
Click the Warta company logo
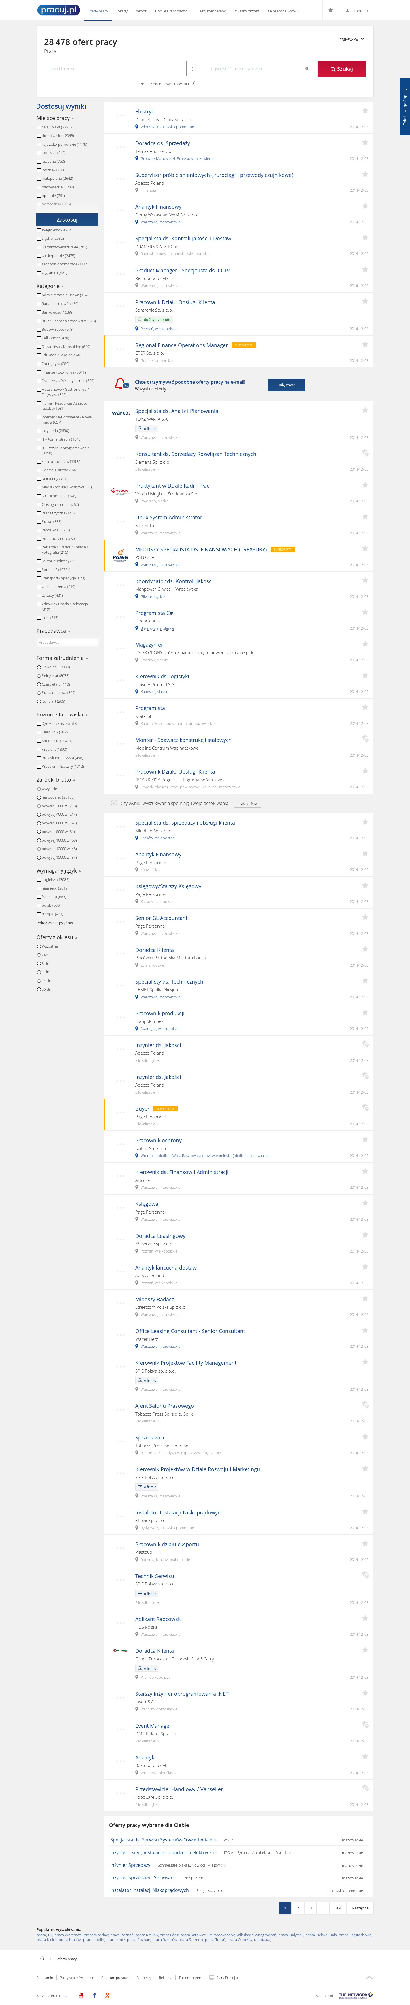coord(120,413)
